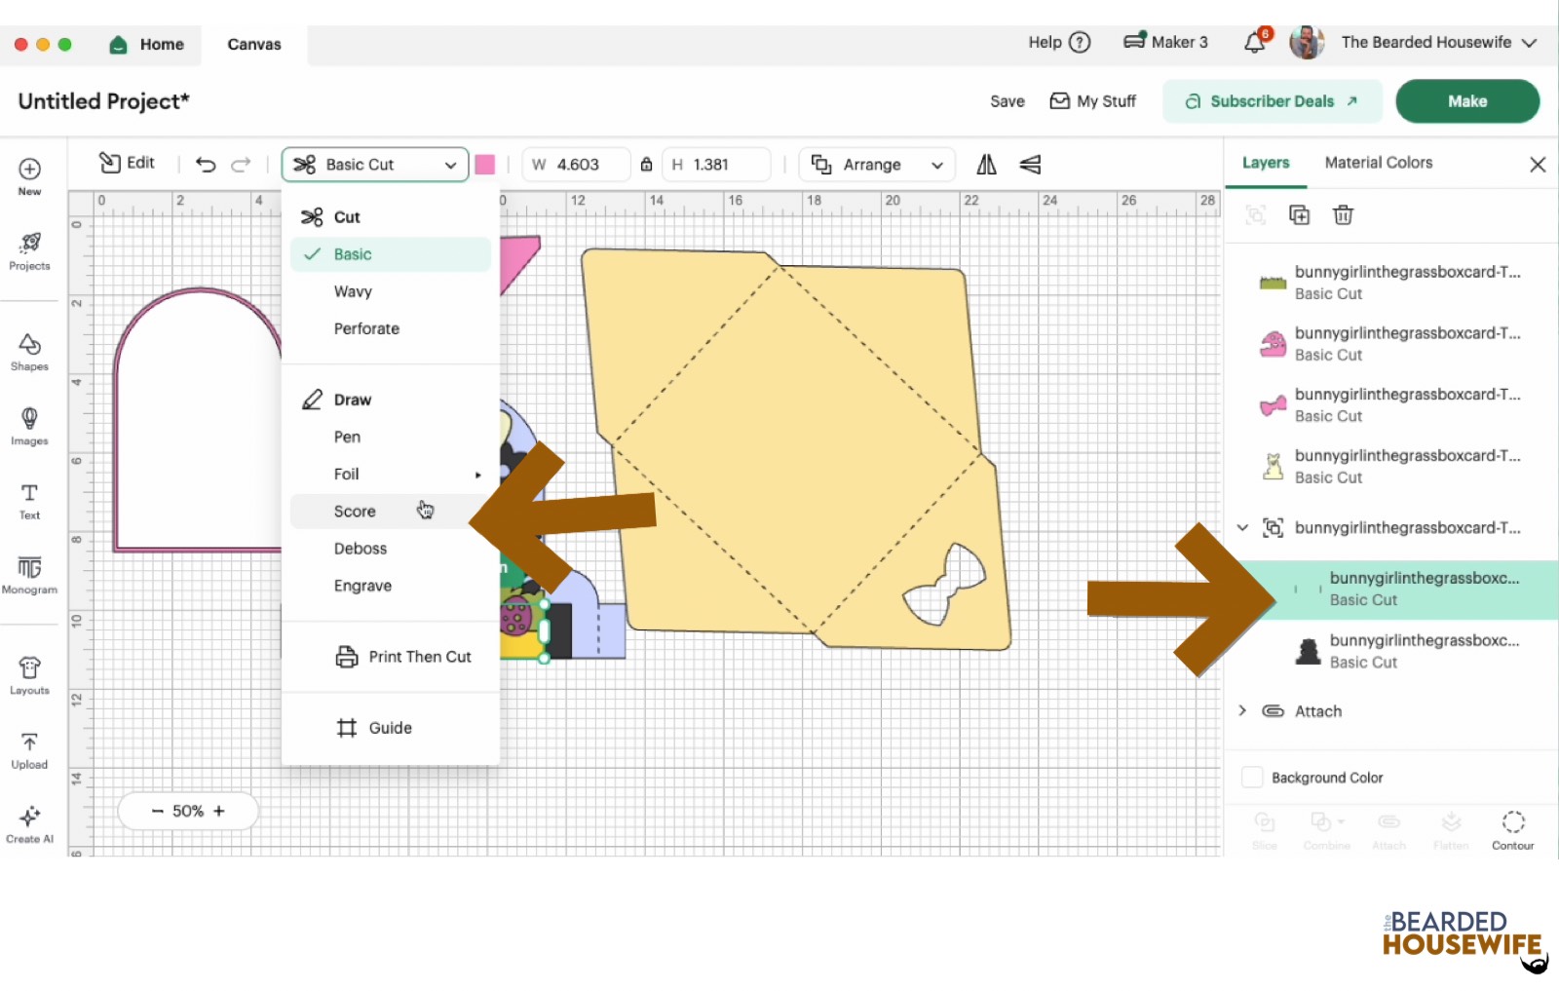1559x991 pixels.
Task: Click the pink operation color swatch
Action: (x=485, y=165)
